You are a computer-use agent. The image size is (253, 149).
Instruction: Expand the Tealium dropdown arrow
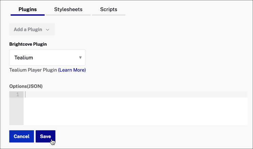80,58
